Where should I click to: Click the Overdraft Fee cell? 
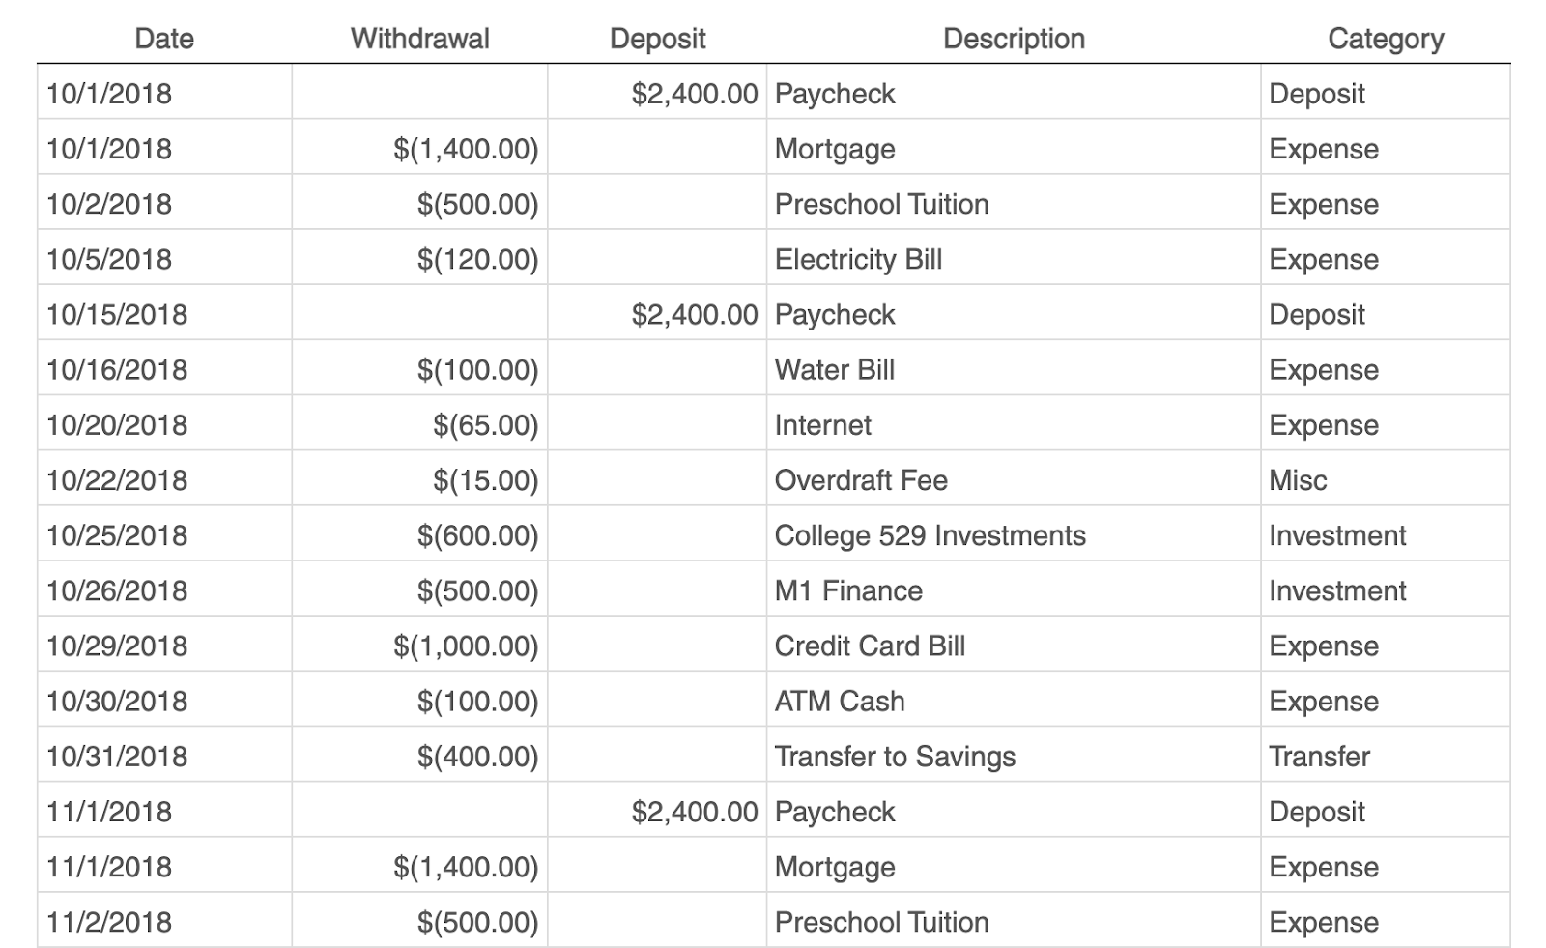point(861,480)
